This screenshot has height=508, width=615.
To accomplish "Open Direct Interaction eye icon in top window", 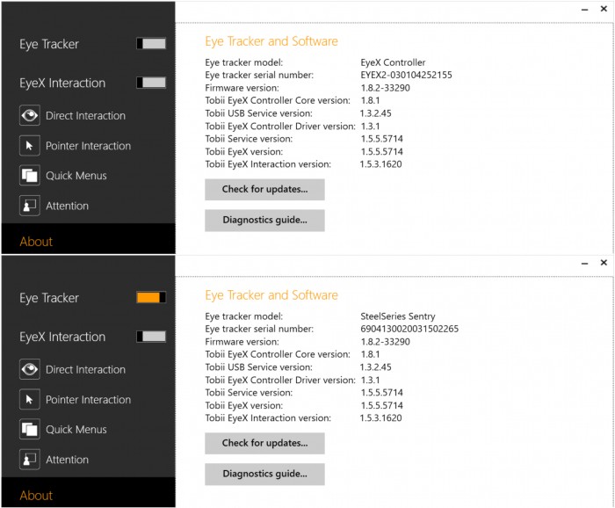I will click(x=30, y=115).
